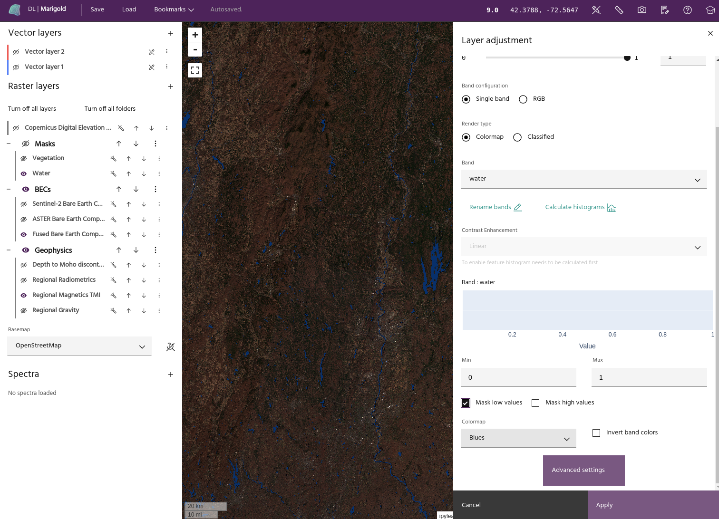
Task: Toggle fullscreen map view icon
Action: [195, 70]
